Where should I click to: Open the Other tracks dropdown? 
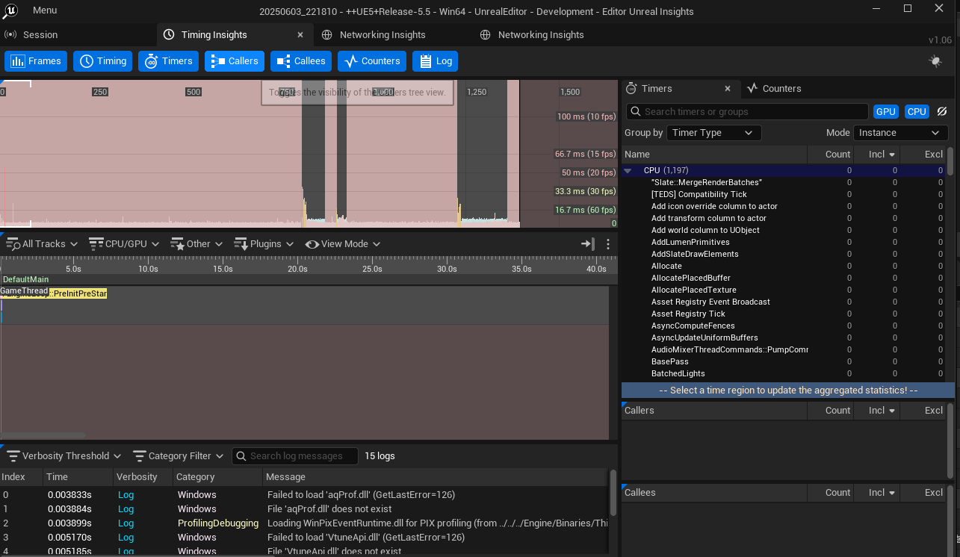coord(196,243)
